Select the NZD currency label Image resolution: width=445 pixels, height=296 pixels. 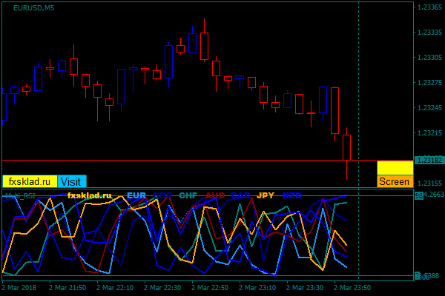click(x=291, y=195)
